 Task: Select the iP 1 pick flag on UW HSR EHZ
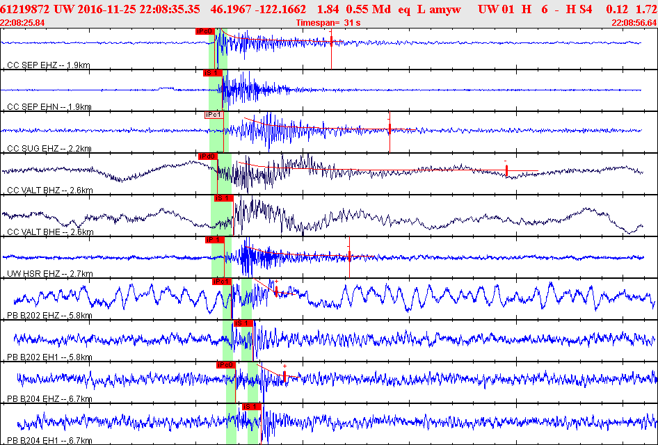(x=214, y=240)
